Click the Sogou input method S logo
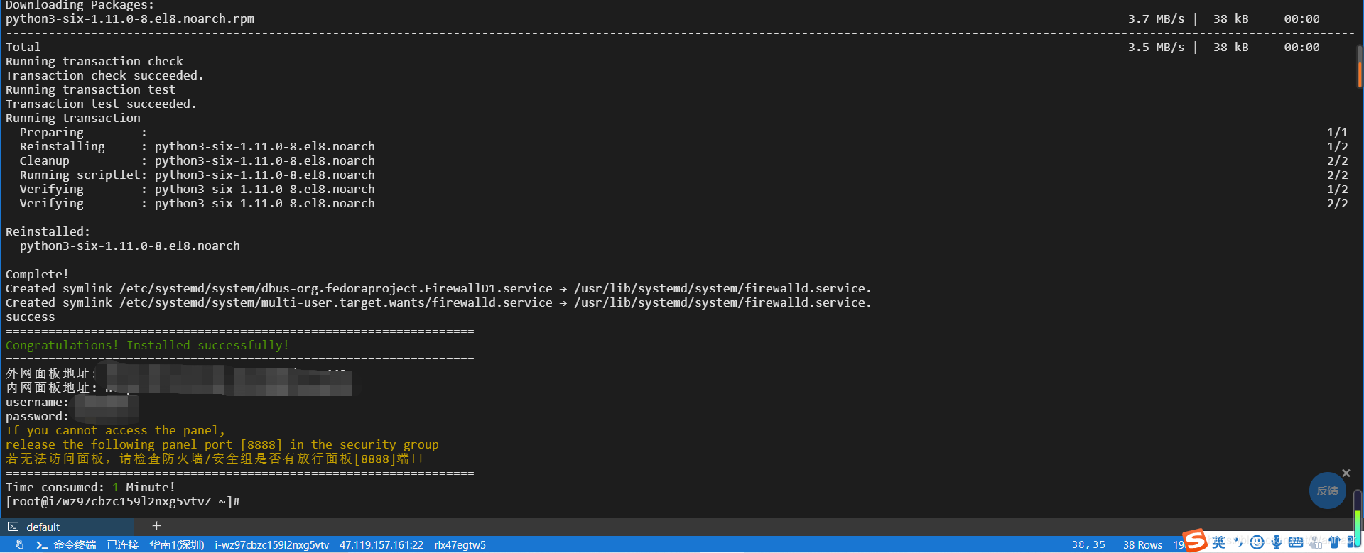1364x553 pixels. tap(1195, 540)
